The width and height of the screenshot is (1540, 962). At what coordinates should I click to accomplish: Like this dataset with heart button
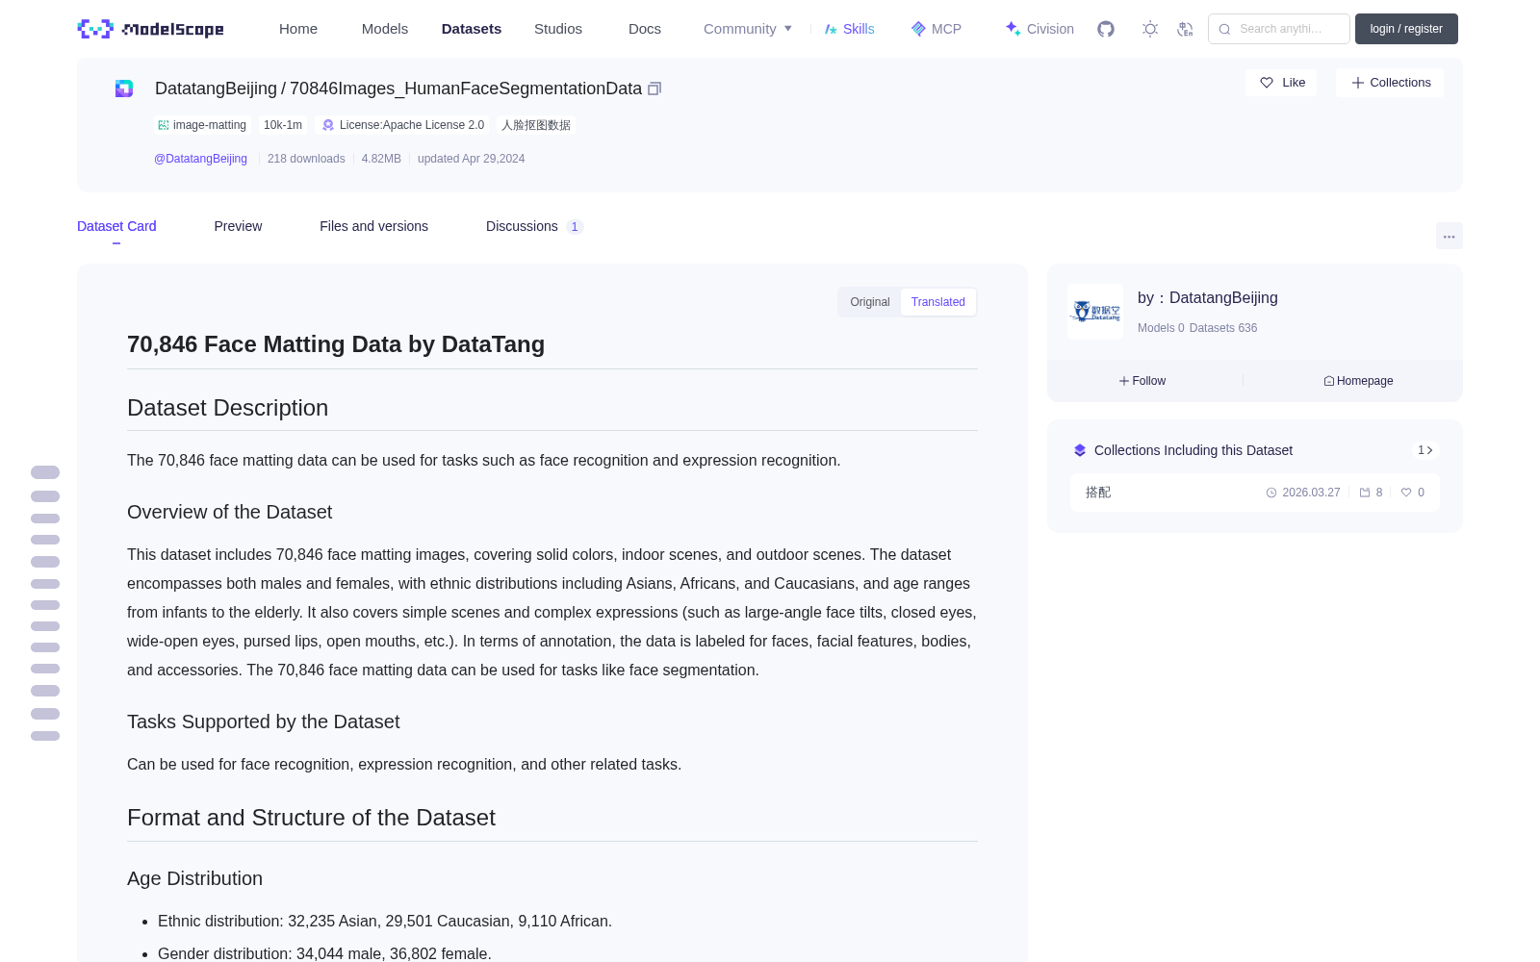click(1282, 83)
